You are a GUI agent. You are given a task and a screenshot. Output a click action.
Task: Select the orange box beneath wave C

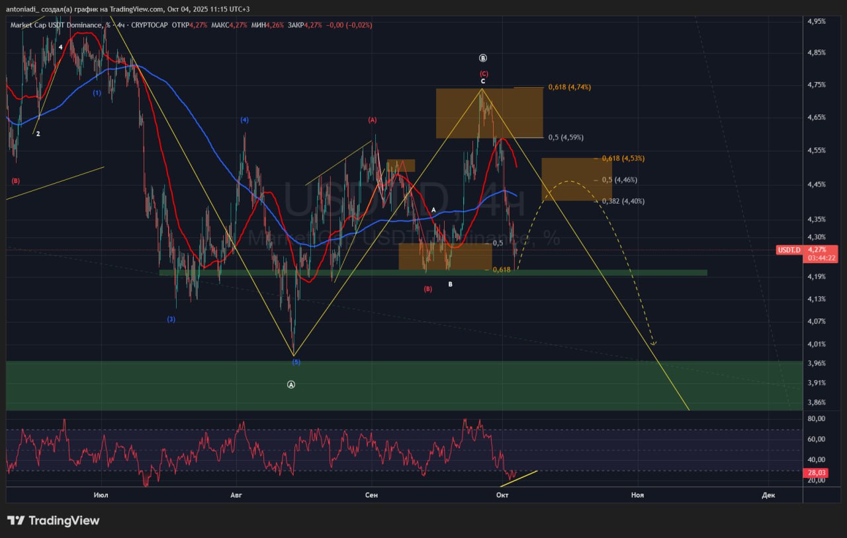489,113
